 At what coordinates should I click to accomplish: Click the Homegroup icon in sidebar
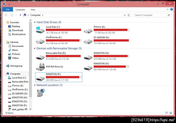tap(8, 66)
